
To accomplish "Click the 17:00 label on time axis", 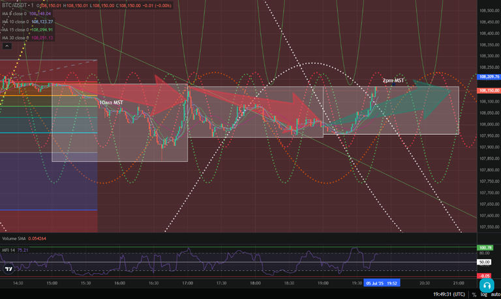I will 188,283.
